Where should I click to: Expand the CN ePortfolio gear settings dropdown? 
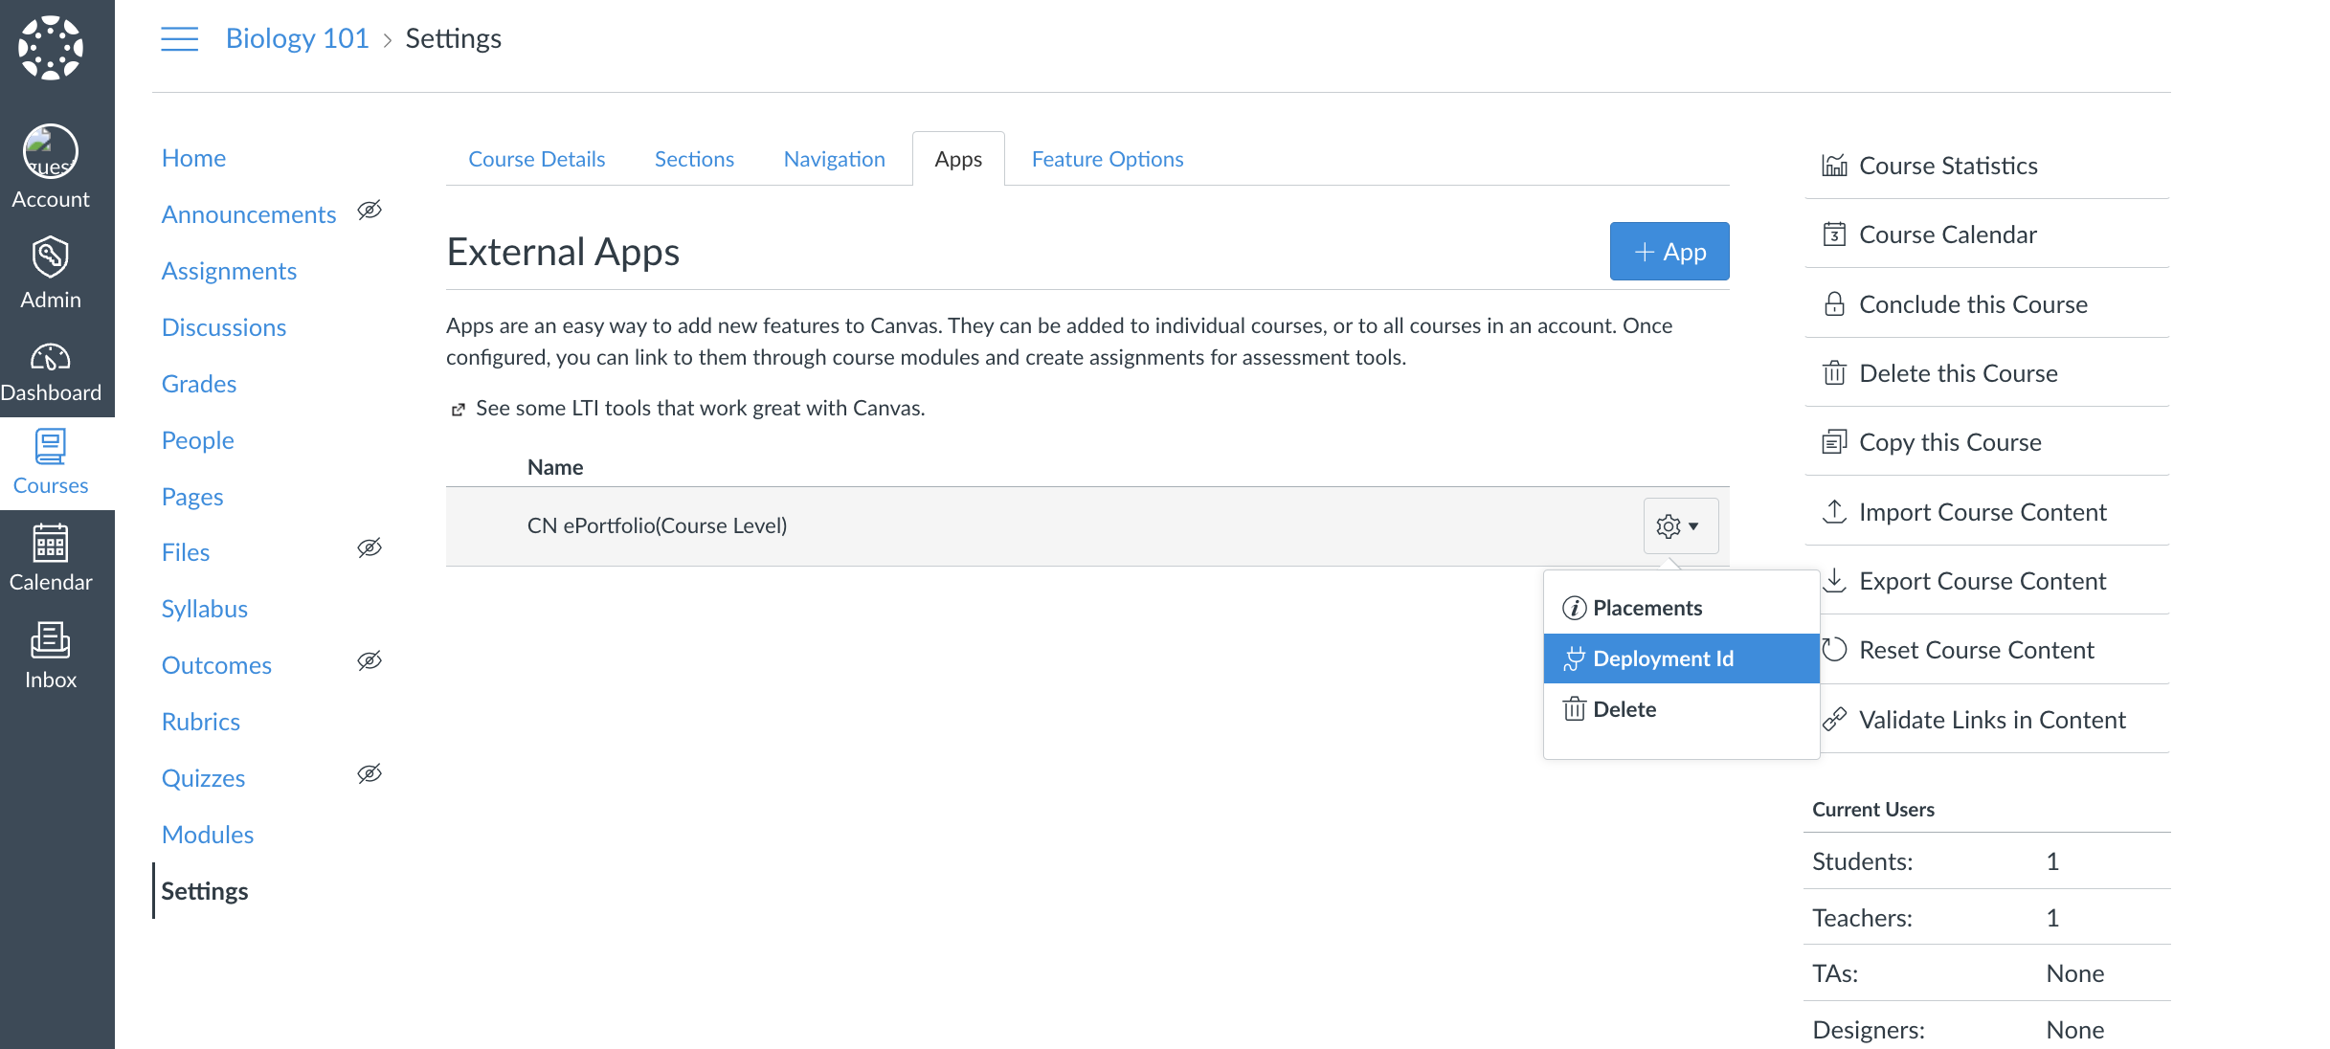pyautogui.click(x=1680, y=526)
